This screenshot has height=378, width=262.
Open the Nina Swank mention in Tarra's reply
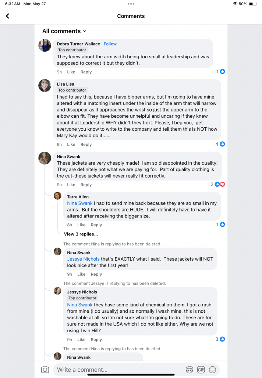79,203
